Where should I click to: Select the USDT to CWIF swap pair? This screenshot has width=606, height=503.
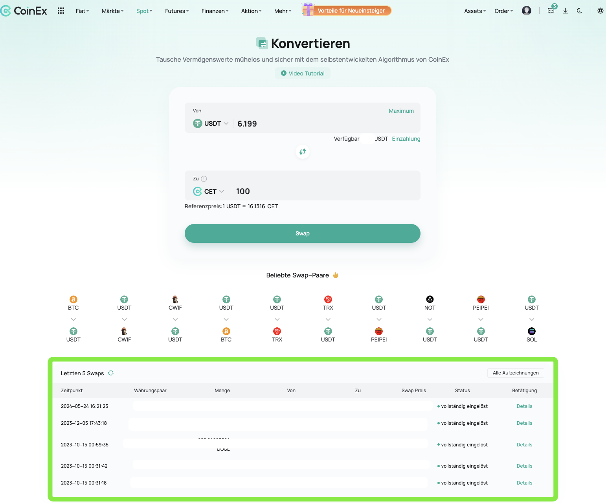124,319
